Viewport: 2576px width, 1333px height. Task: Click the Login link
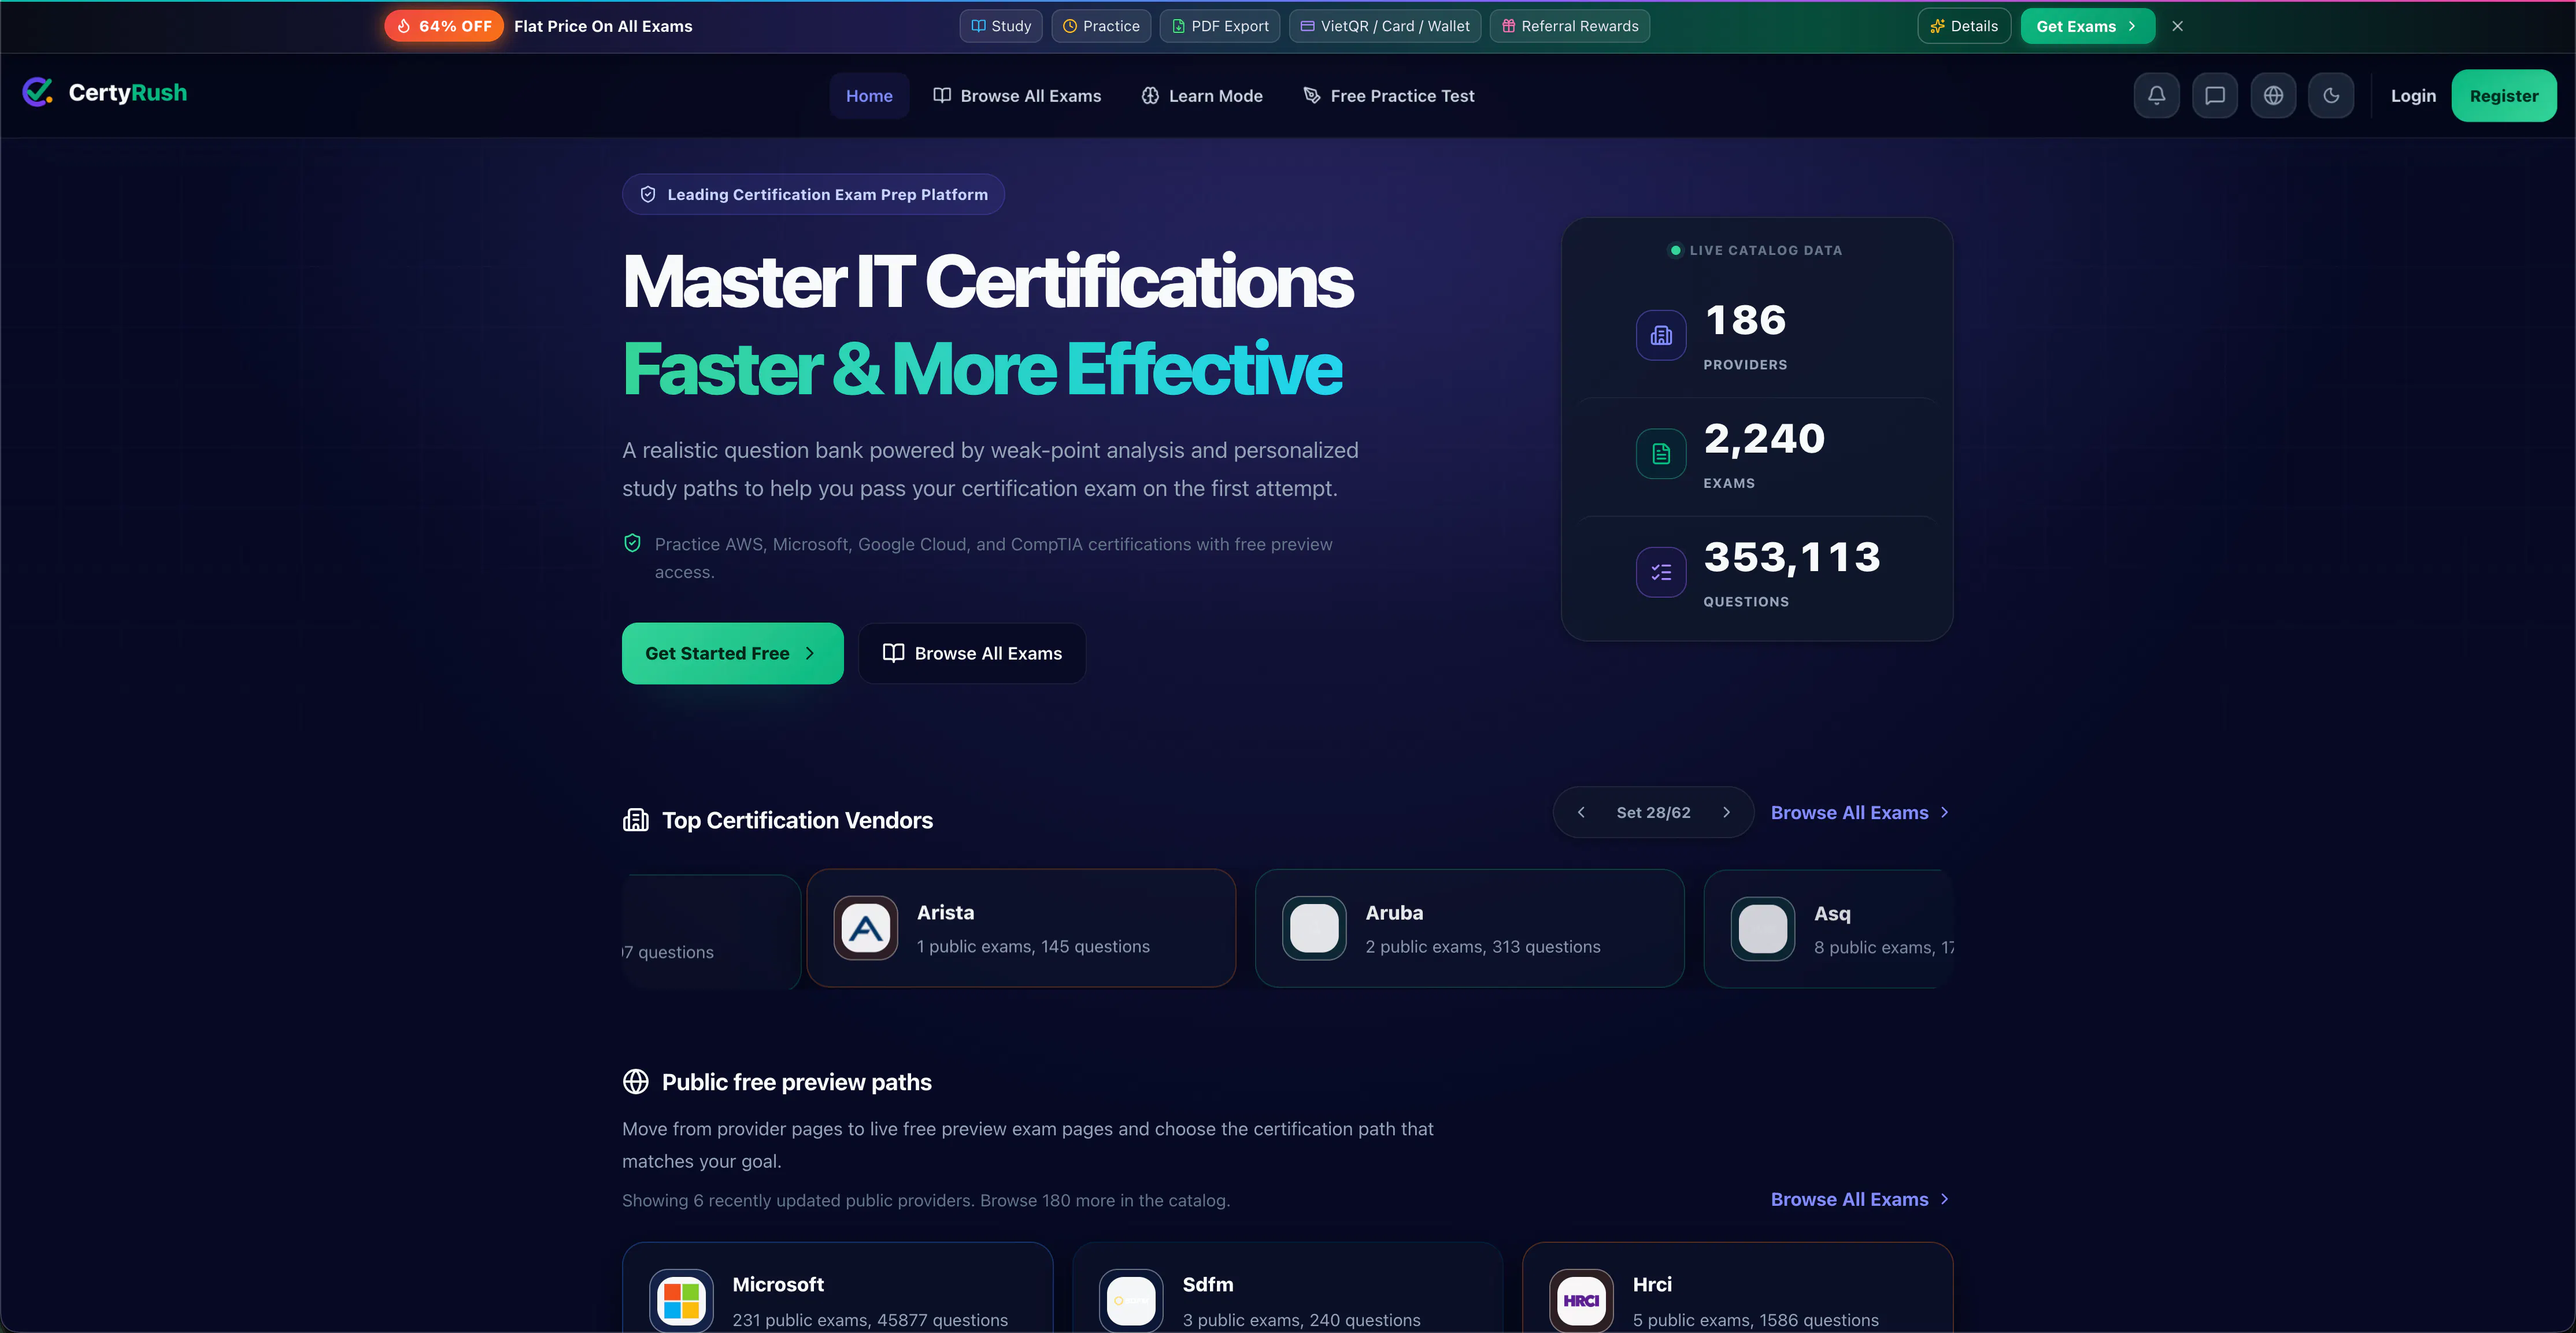2413,96
